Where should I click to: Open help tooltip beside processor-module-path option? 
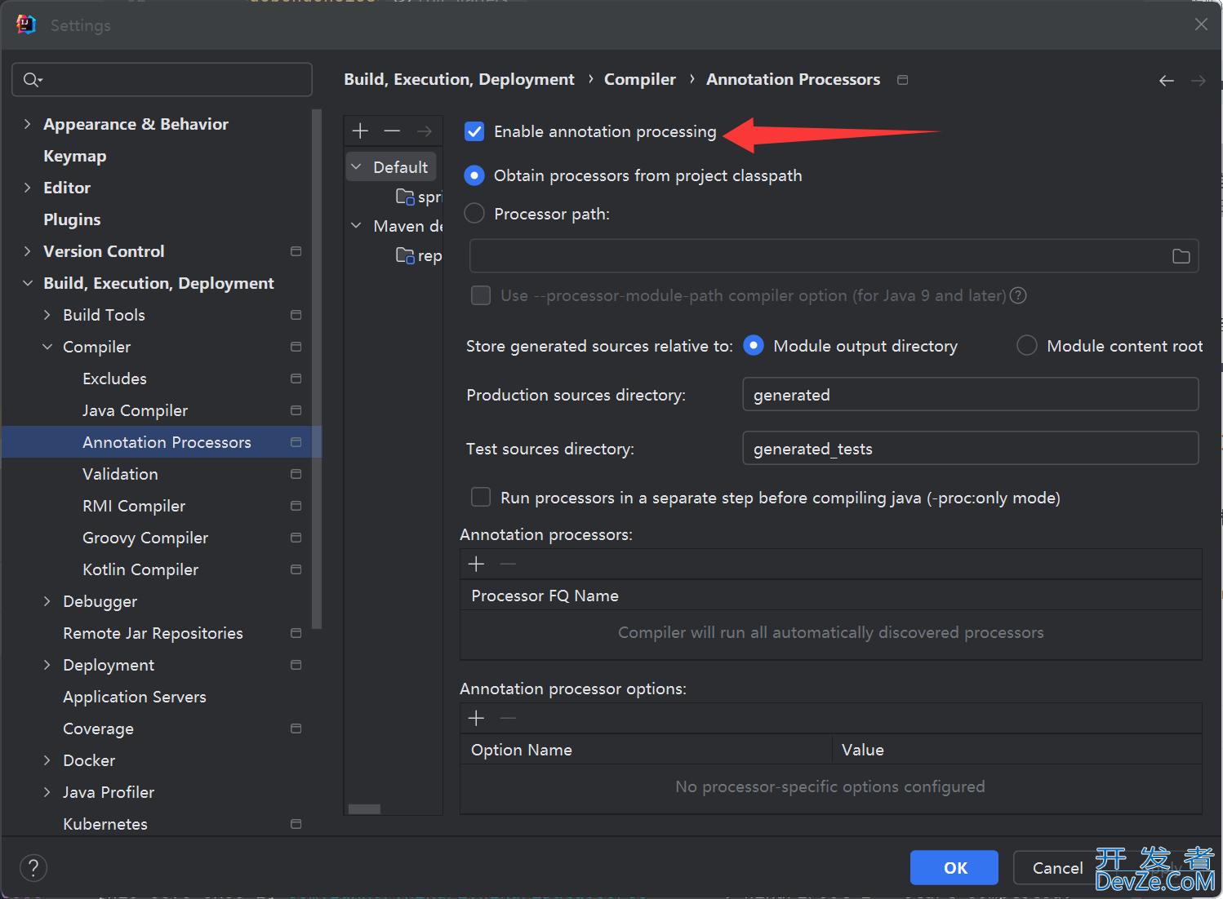coord(1018,295)
